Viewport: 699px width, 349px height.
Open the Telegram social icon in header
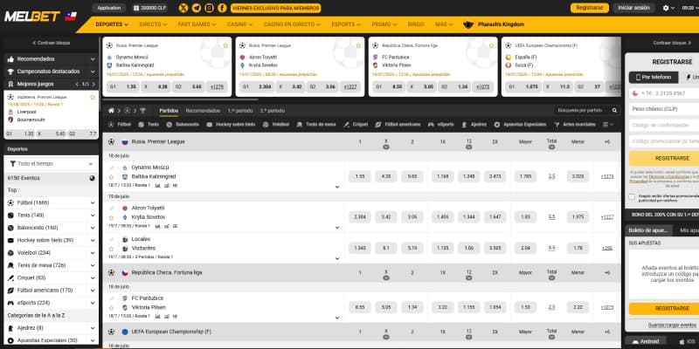tap(195, 7)
